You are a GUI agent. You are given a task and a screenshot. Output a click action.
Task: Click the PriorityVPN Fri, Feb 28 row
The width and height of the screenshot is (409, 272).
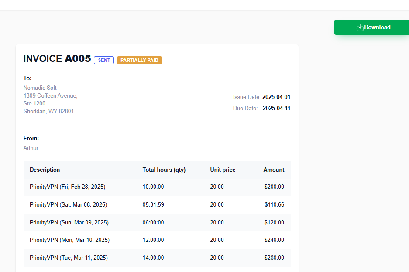(x=157, y=187)
